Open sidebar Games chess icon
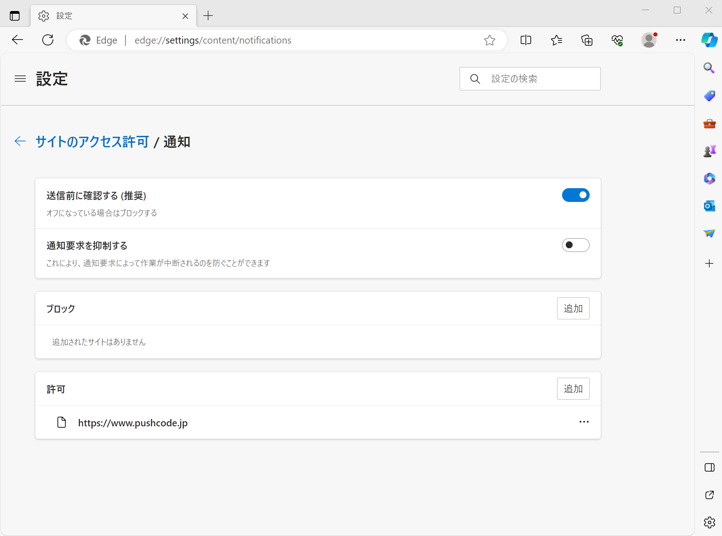The image size is (722, 536). (x=709, y=151)
